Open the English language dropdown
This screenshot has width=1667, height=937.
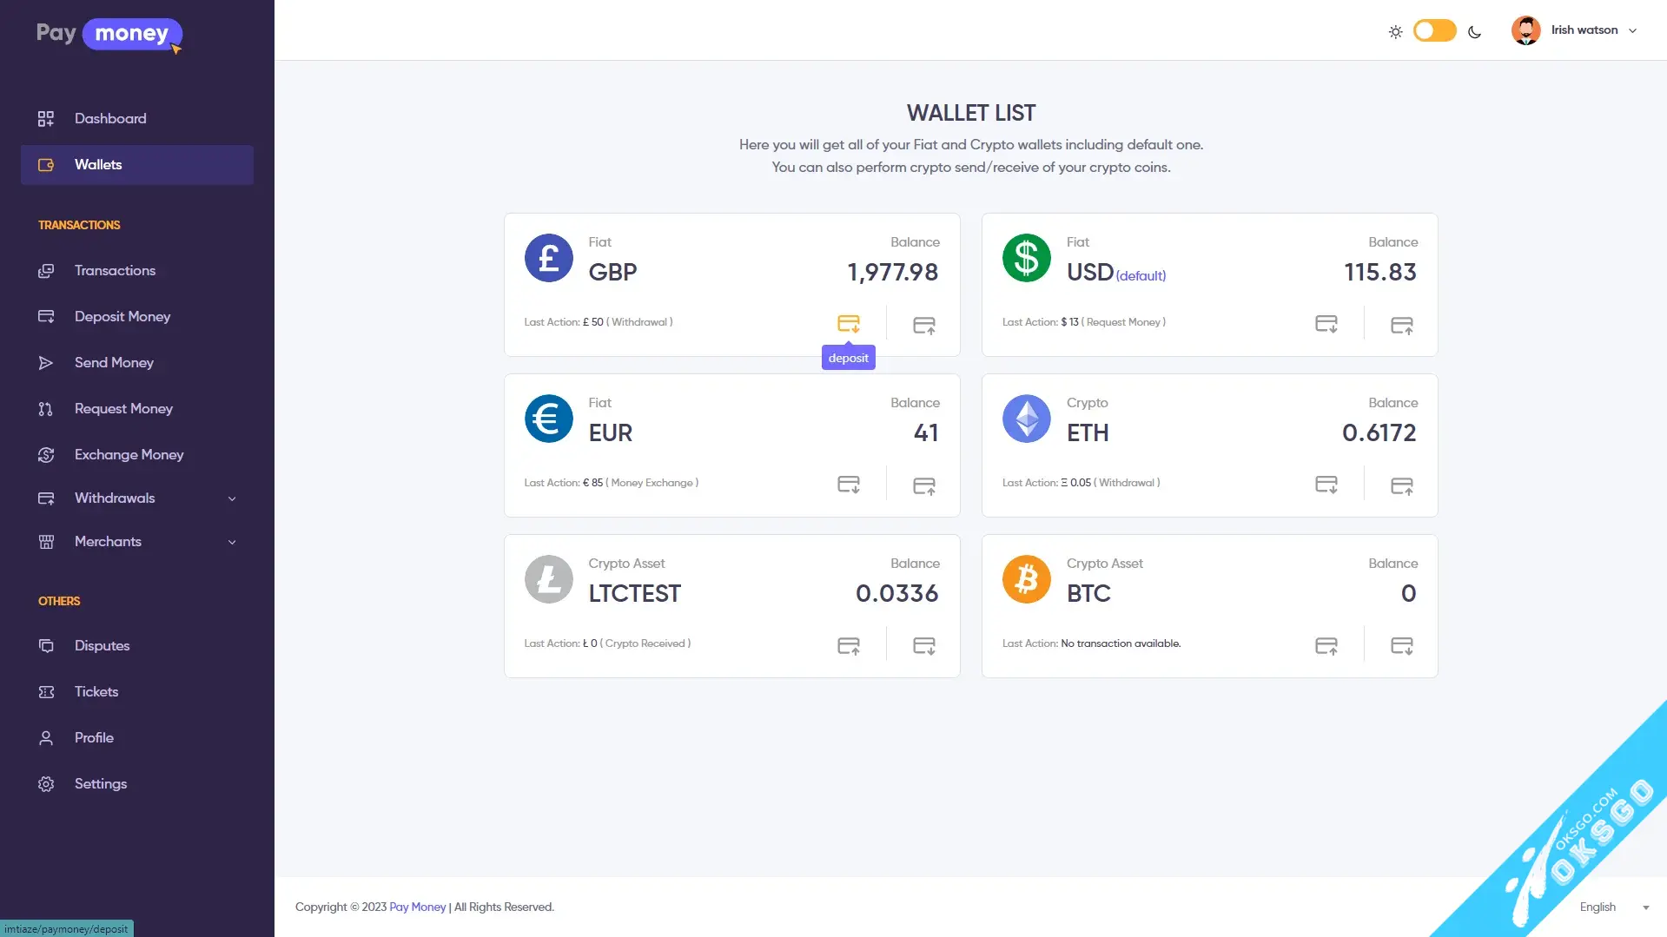pos(1614,907)
